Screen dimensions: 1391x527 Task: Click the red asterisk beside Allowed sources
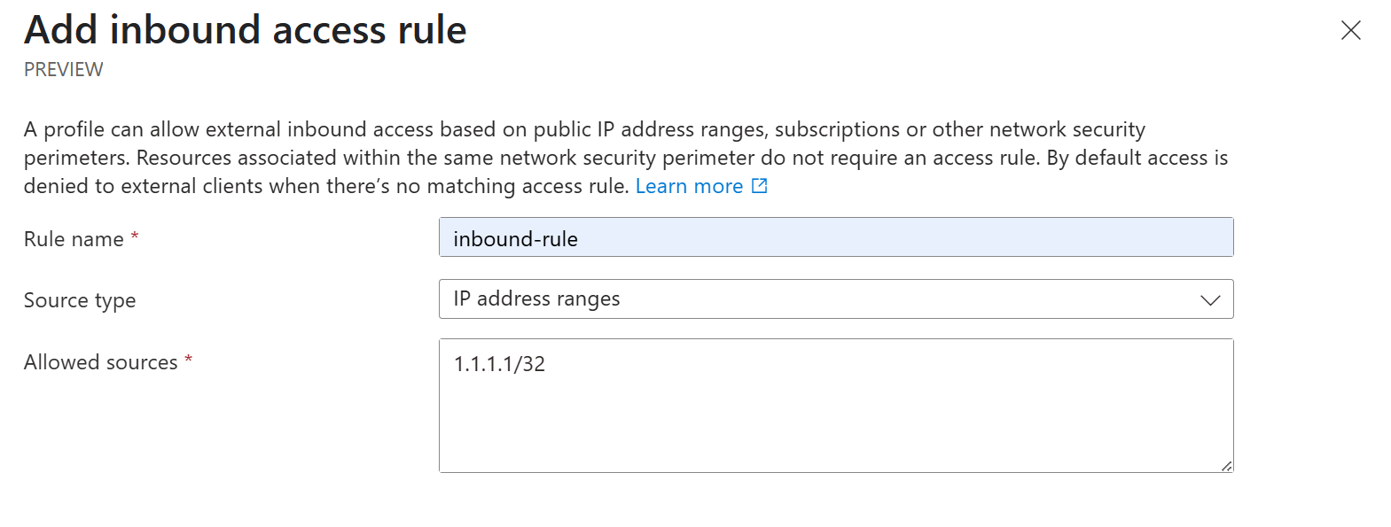click(x=188, y=359)
